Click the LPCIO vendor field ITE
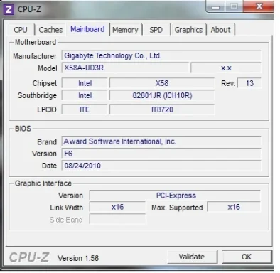This screenshot has width=280, height=273. (85, 109)
